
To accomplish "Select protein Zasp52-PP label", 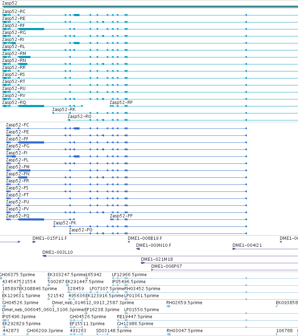I will [x=122, y=216].
